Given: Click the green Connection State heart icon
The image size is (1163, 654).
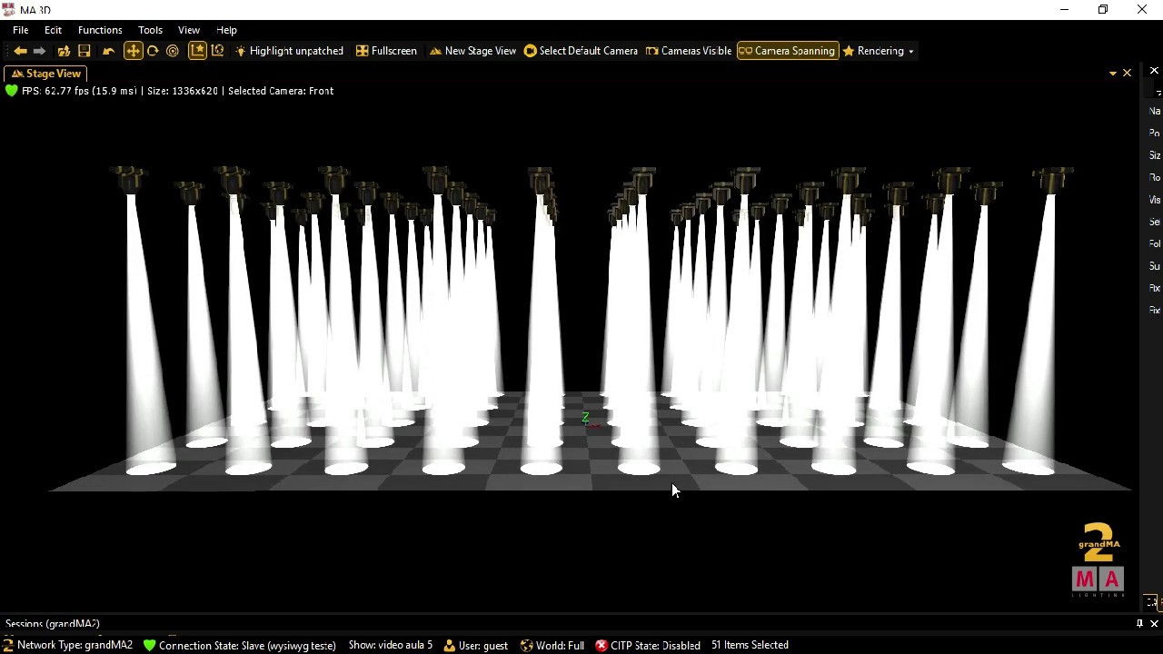Looking at the screenshot, I should click(x=149, y=645).
